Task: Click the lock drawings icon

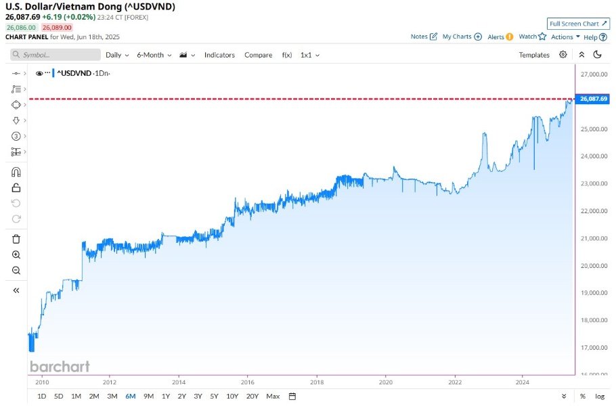Action: click(x=16, y=187)
